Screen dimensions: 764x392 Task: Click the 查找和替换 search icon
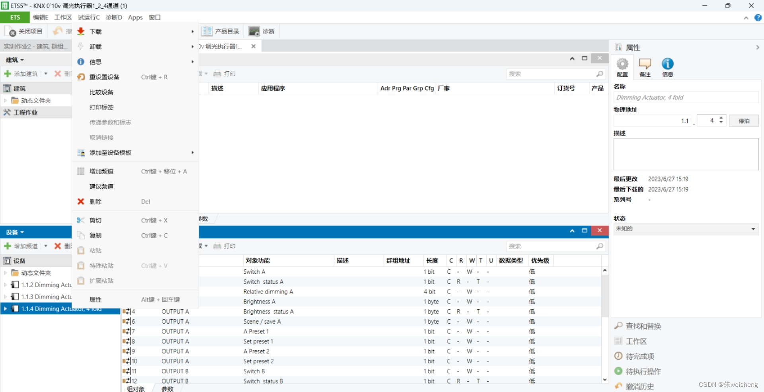(x=618, y=326)
